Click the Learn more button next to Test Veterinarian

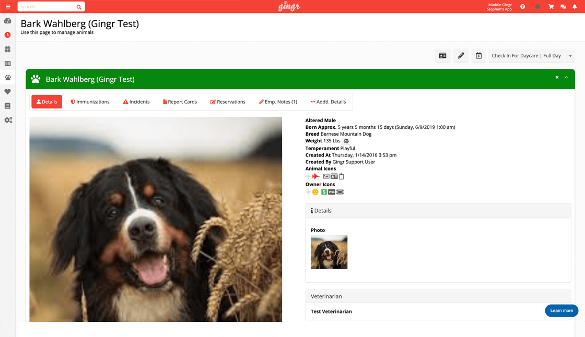click(x=561, y=310)
